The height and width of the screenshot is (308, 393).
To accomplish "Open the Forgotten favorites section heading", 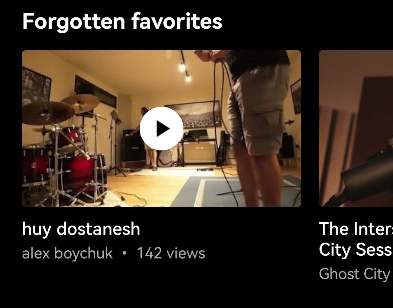I will pyautogui.click(x=122, y=21).
